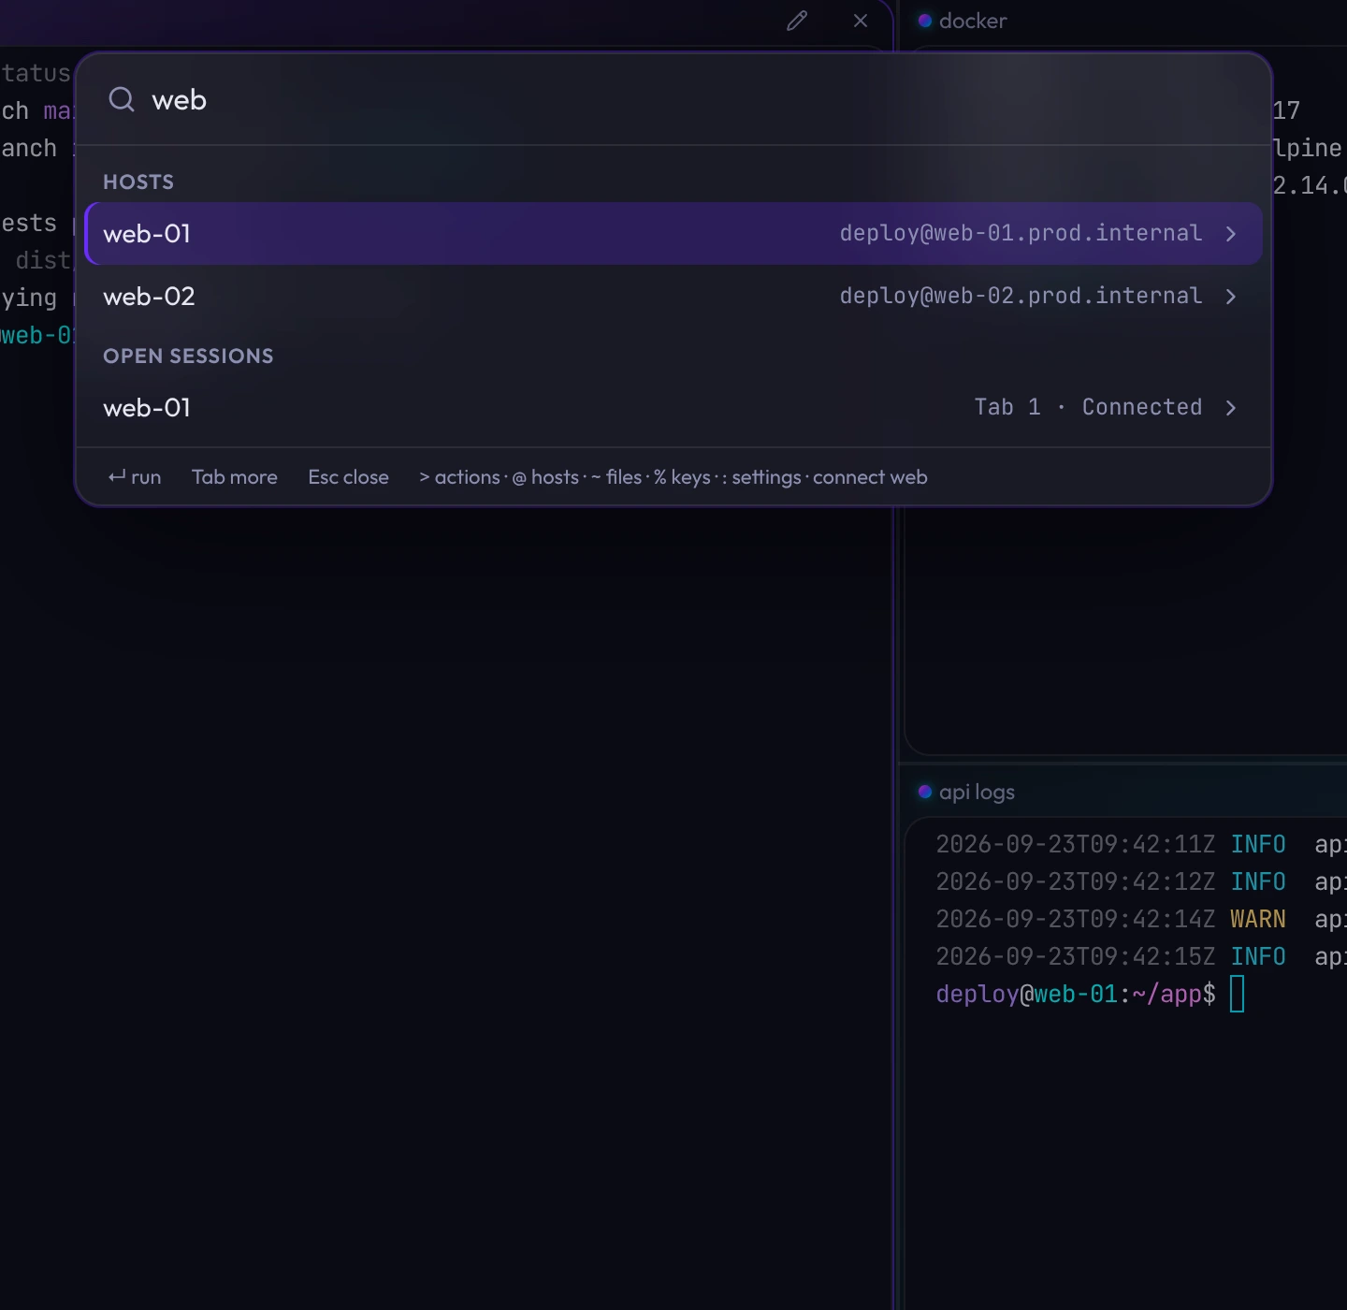Click the settings prefix hint

pyautogui.click(x=761, y=477)
